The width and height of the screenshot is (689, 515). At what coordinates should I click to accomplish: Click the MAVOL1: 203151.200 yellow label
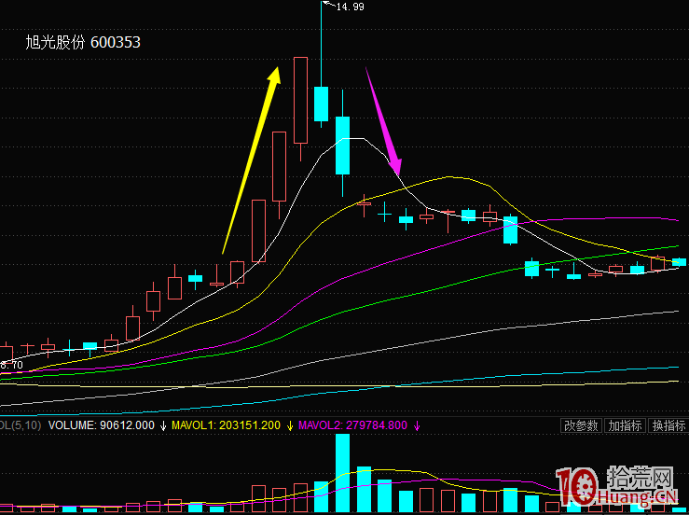coord(226,425)
